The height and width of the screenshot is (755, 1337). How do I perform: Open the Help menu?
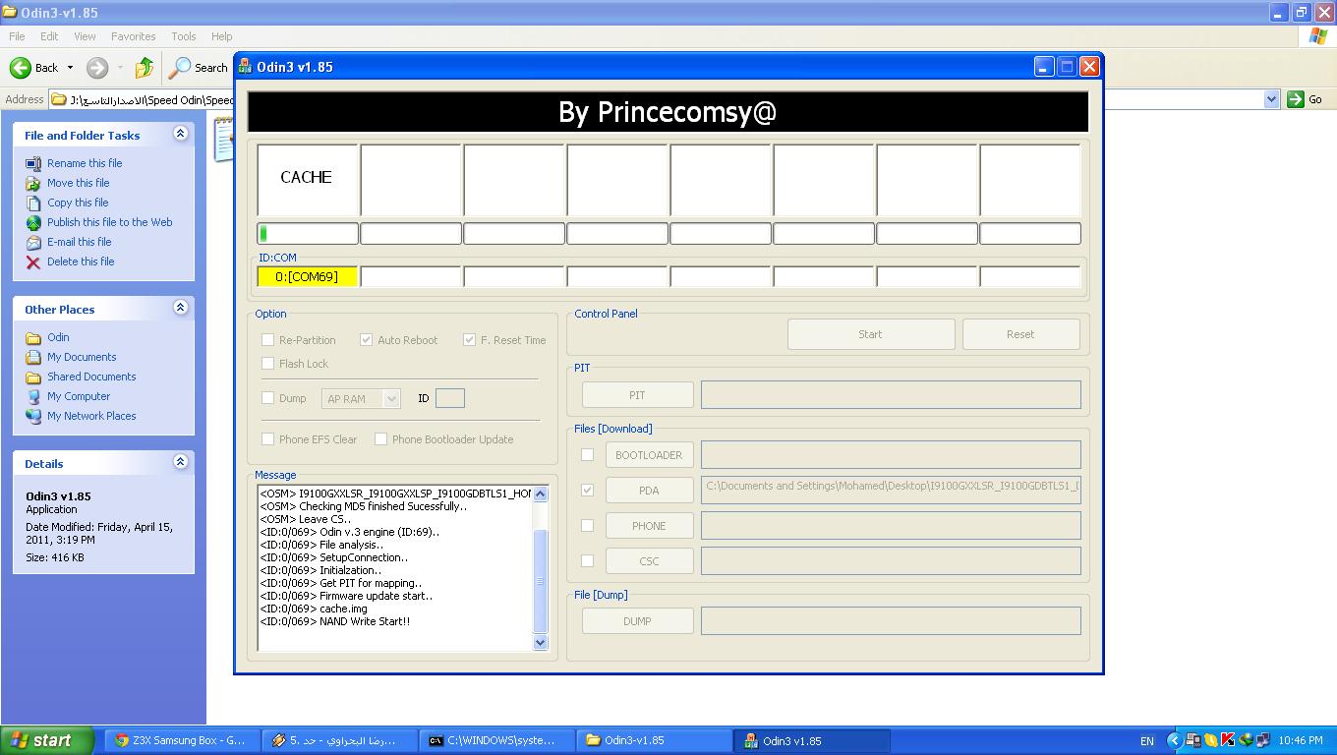[221, 36]
